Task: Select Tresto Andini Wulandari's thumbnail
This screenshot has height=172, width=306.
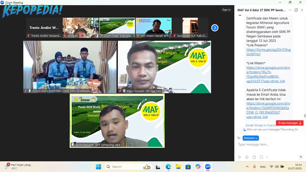Action: point(44,28)
